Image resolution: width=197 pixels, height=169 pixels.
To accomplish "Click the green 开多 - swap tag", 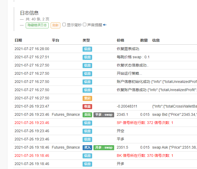I will point(104,148).
